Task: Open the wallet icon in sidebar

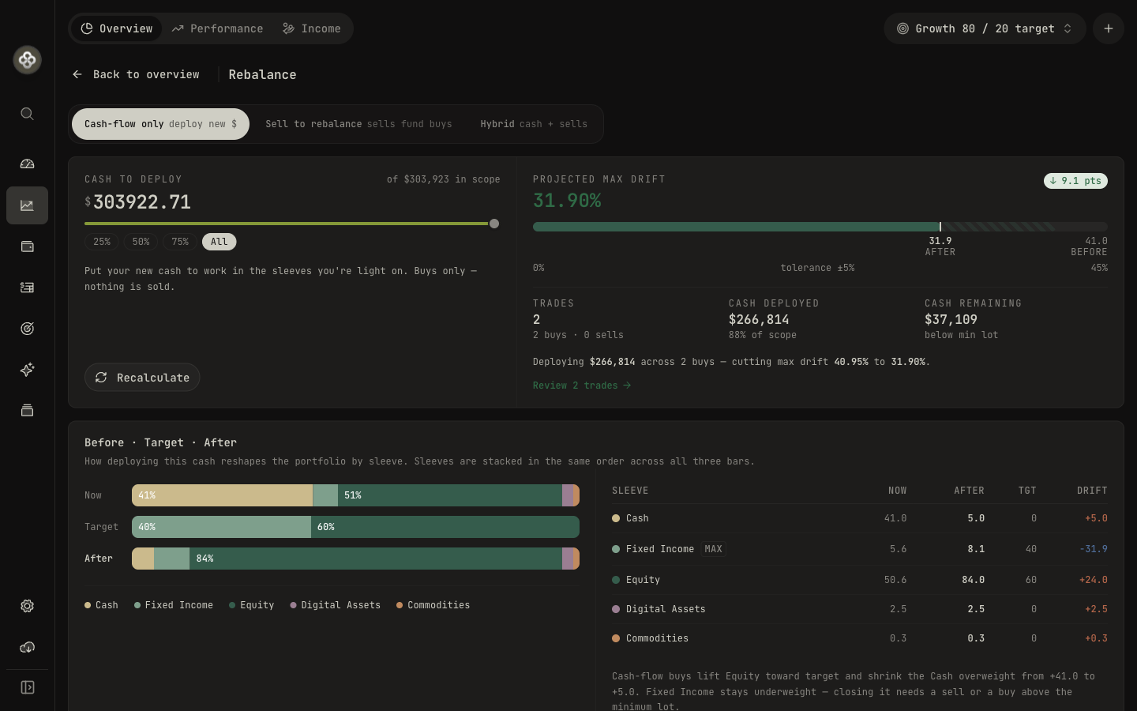Action: [27, 246]
